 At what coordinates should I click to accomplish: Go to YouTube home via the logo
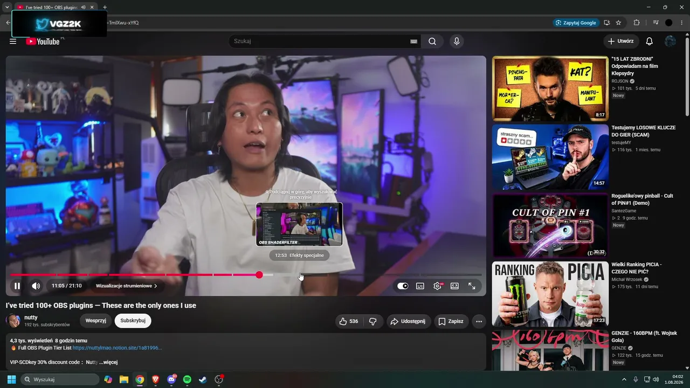[x=43, y=41]
